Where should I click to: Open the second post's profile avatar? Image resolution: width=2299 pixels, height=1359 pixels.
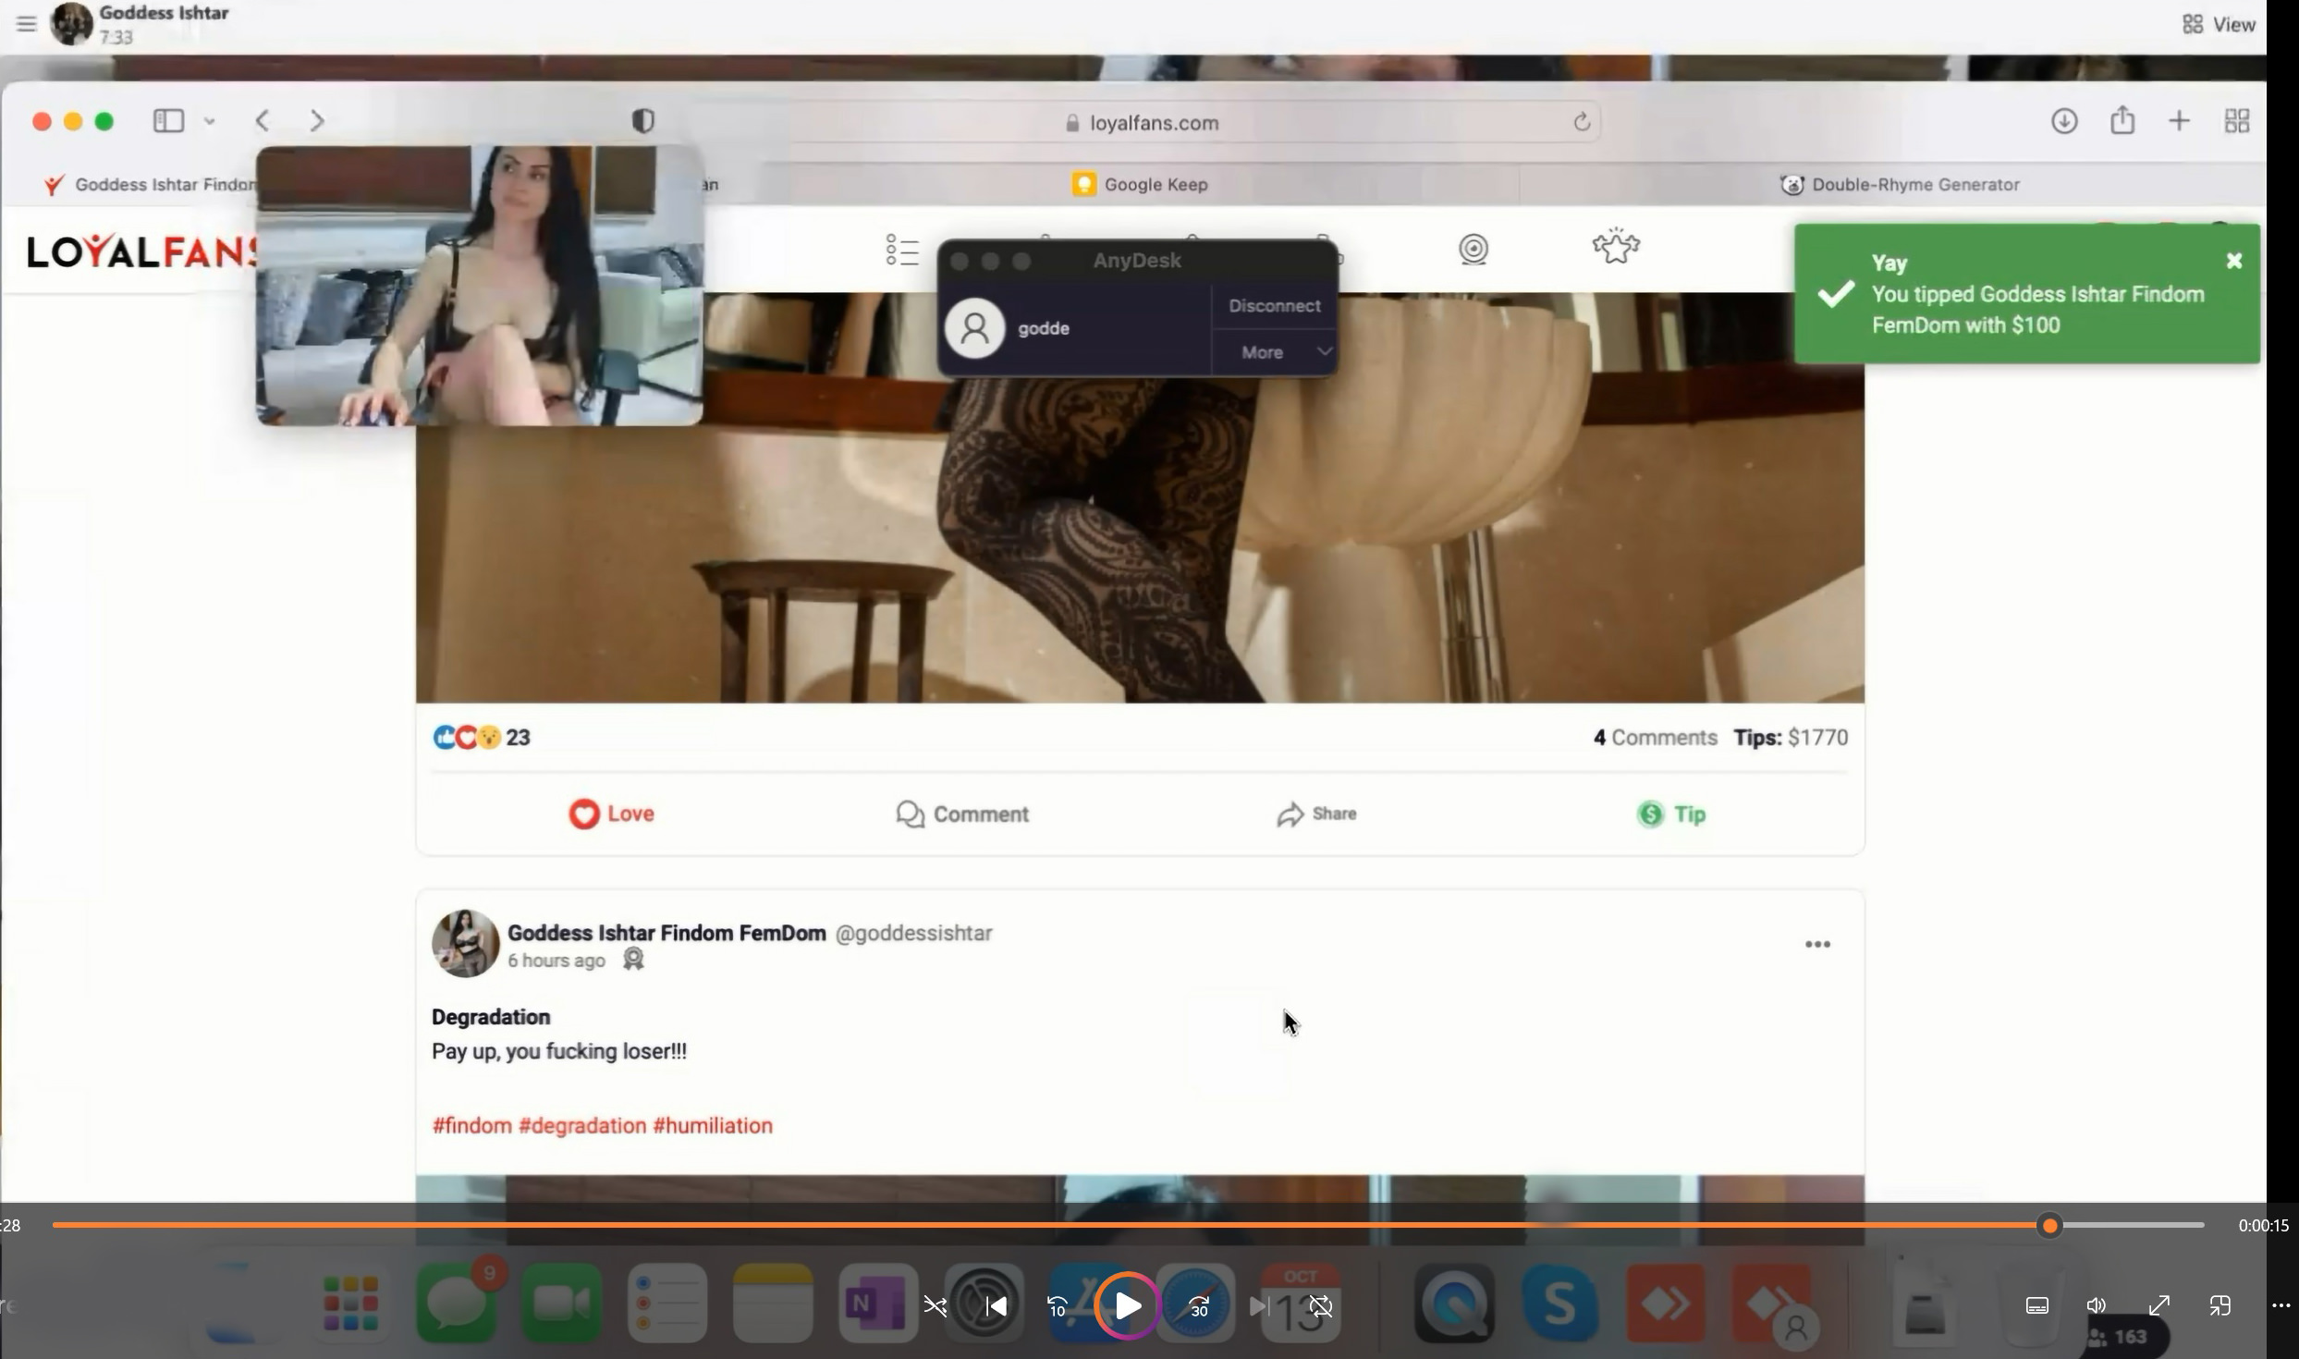[x=465, y=944]
